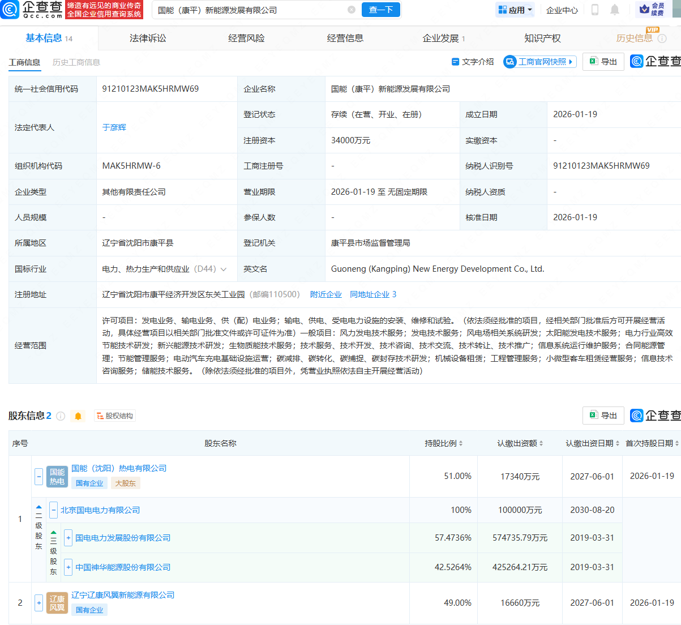
Task: Expand the D44 industry classification dropdown
Action: click(x=225, y=269)
